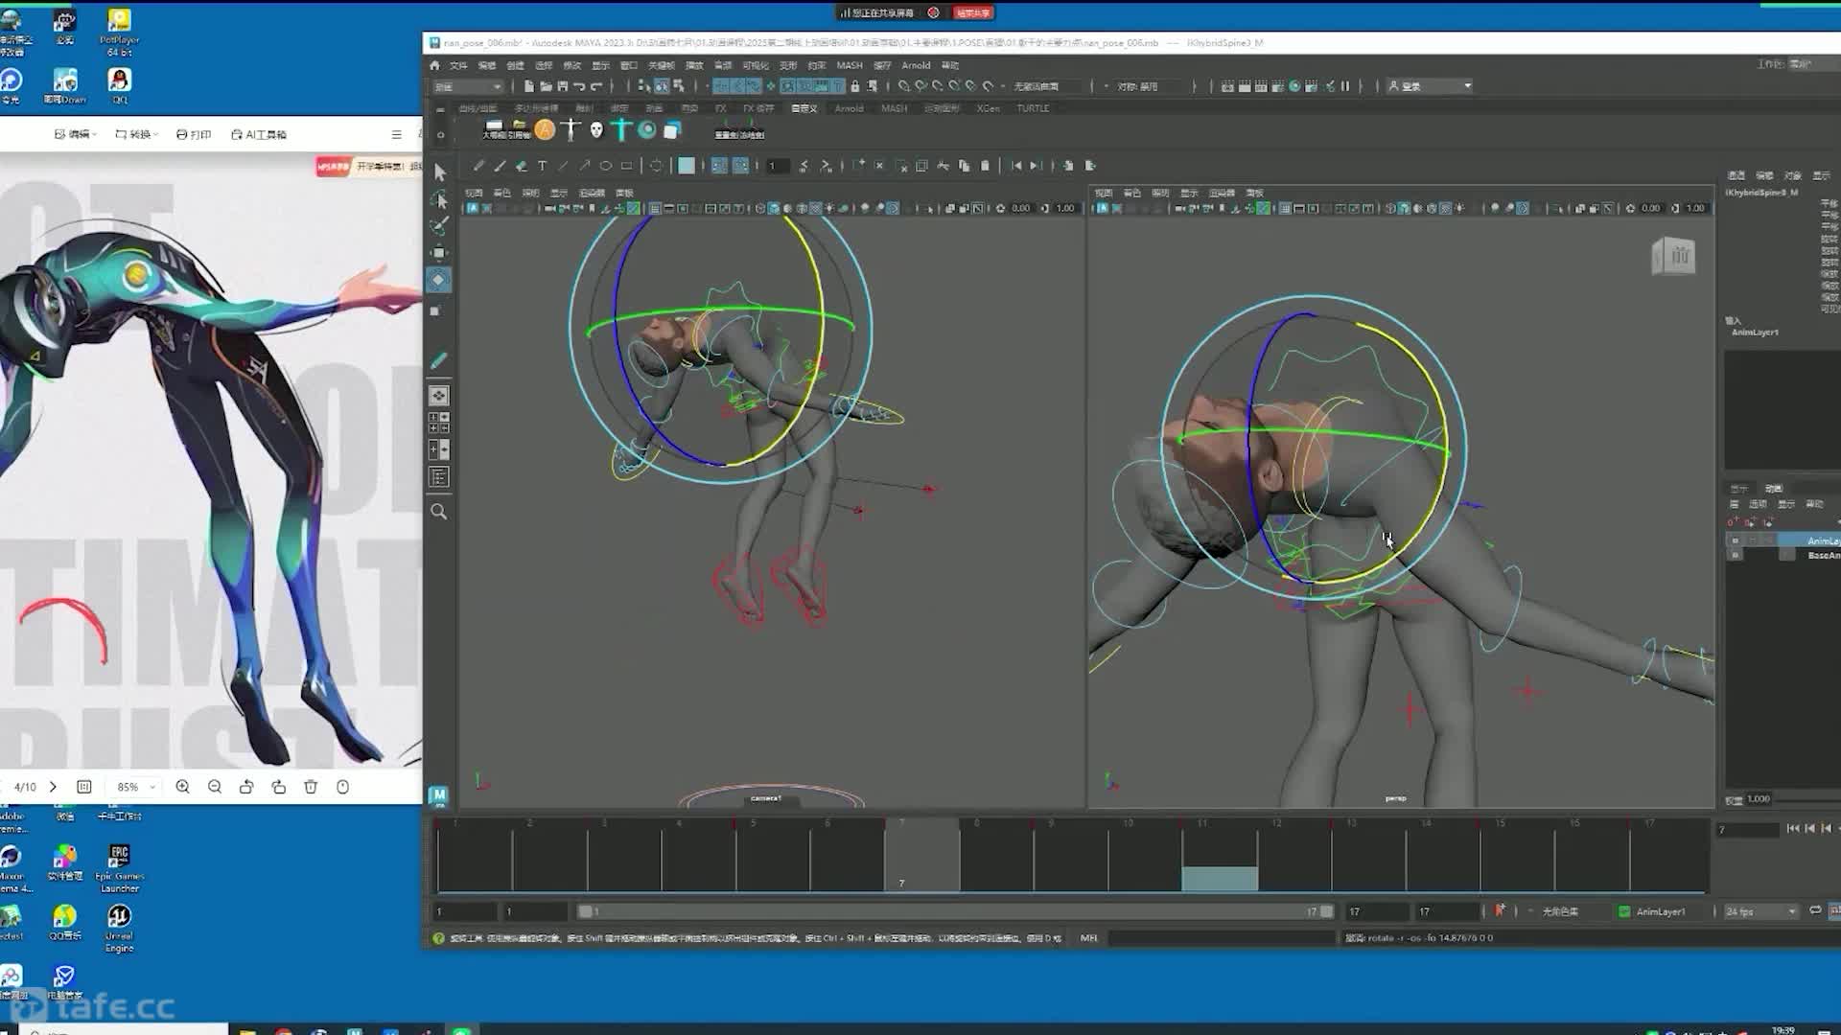Open the Outliner layout icon in toolbox
Image resolution: width=1841 pixels, height=1035 pixels.
(439, 477)
